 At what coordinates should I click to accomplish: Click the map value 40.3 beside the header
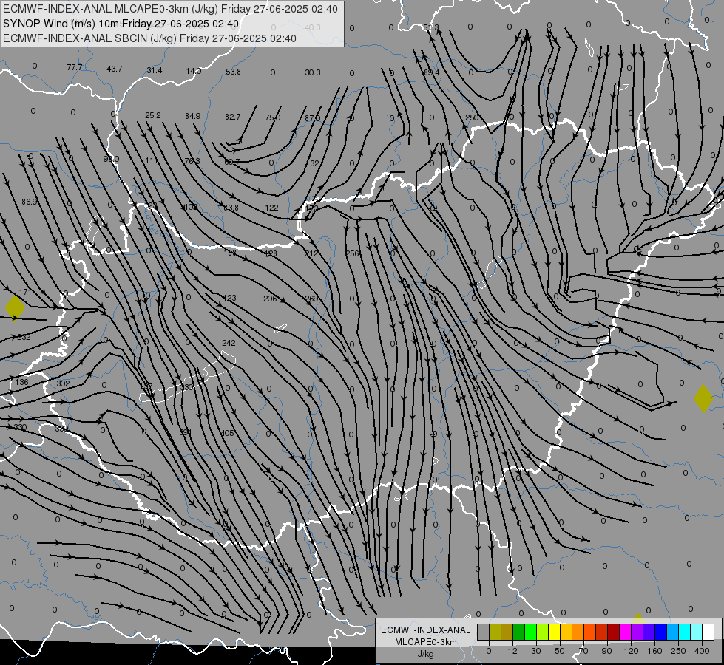click(x=313, y=27)
